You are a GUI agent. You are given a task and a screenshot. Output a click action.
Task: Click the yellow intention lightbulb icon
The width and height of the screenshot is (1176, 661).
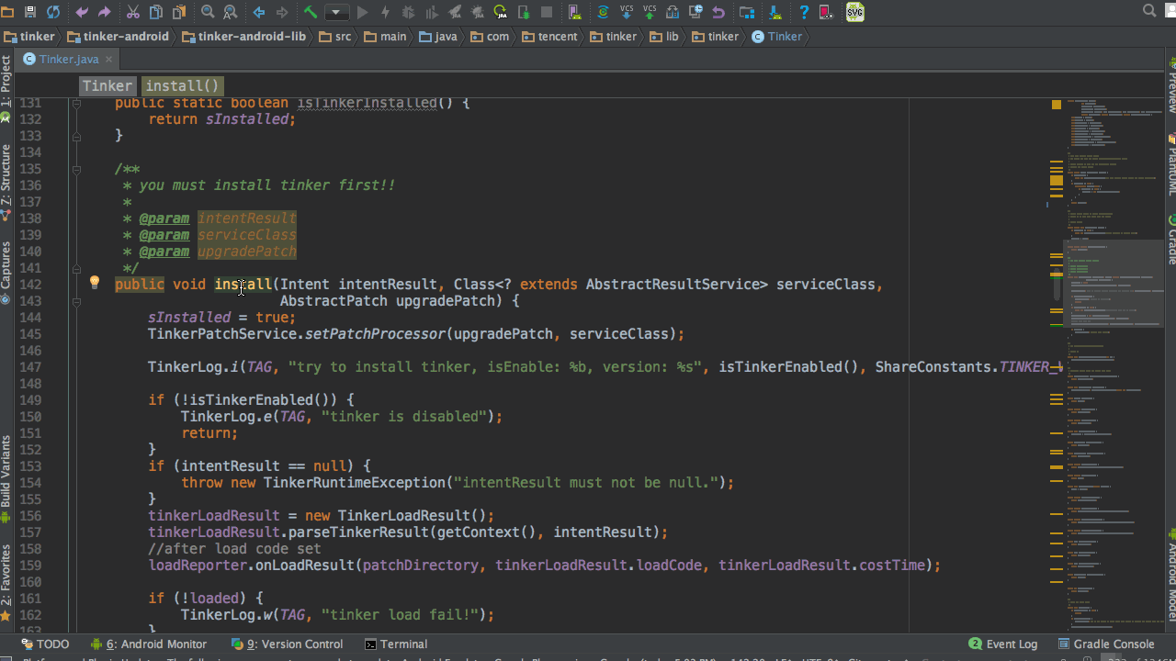(x=94, y=283)
